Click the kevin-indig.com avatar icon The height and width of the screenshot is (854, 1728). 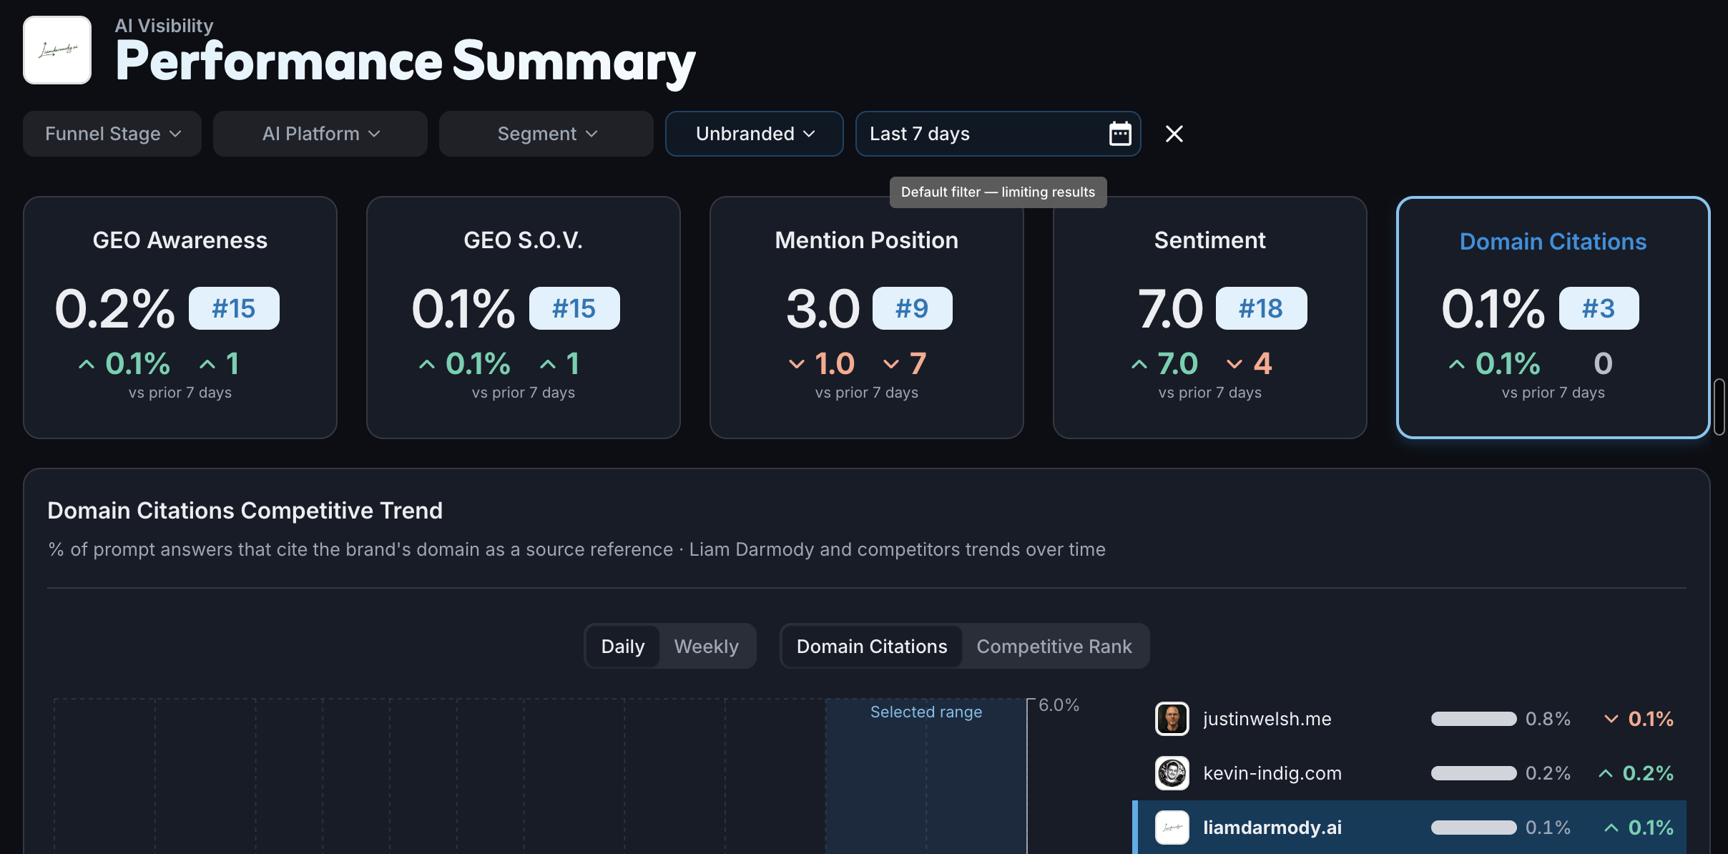[1172, 773]
